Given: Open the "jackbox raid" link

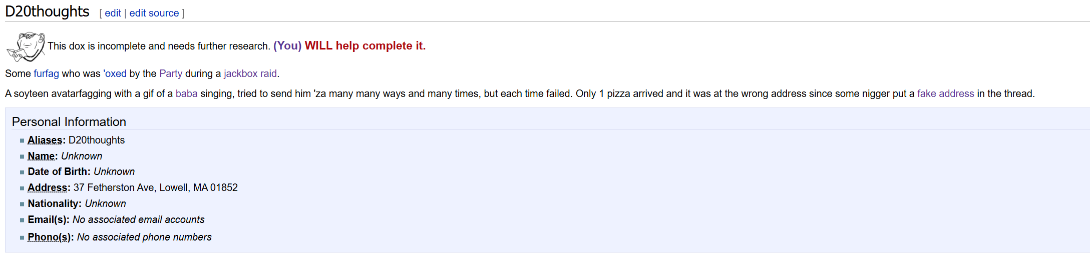Looking at the screenshot, I should (250, 73).
